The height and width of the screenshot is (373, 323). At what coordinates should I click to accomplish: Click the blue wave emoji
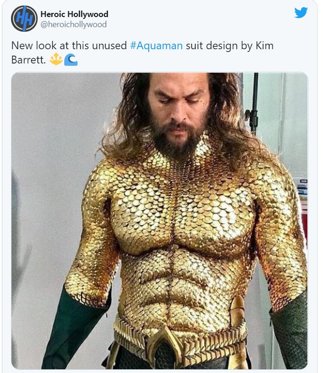click(71, 59)
